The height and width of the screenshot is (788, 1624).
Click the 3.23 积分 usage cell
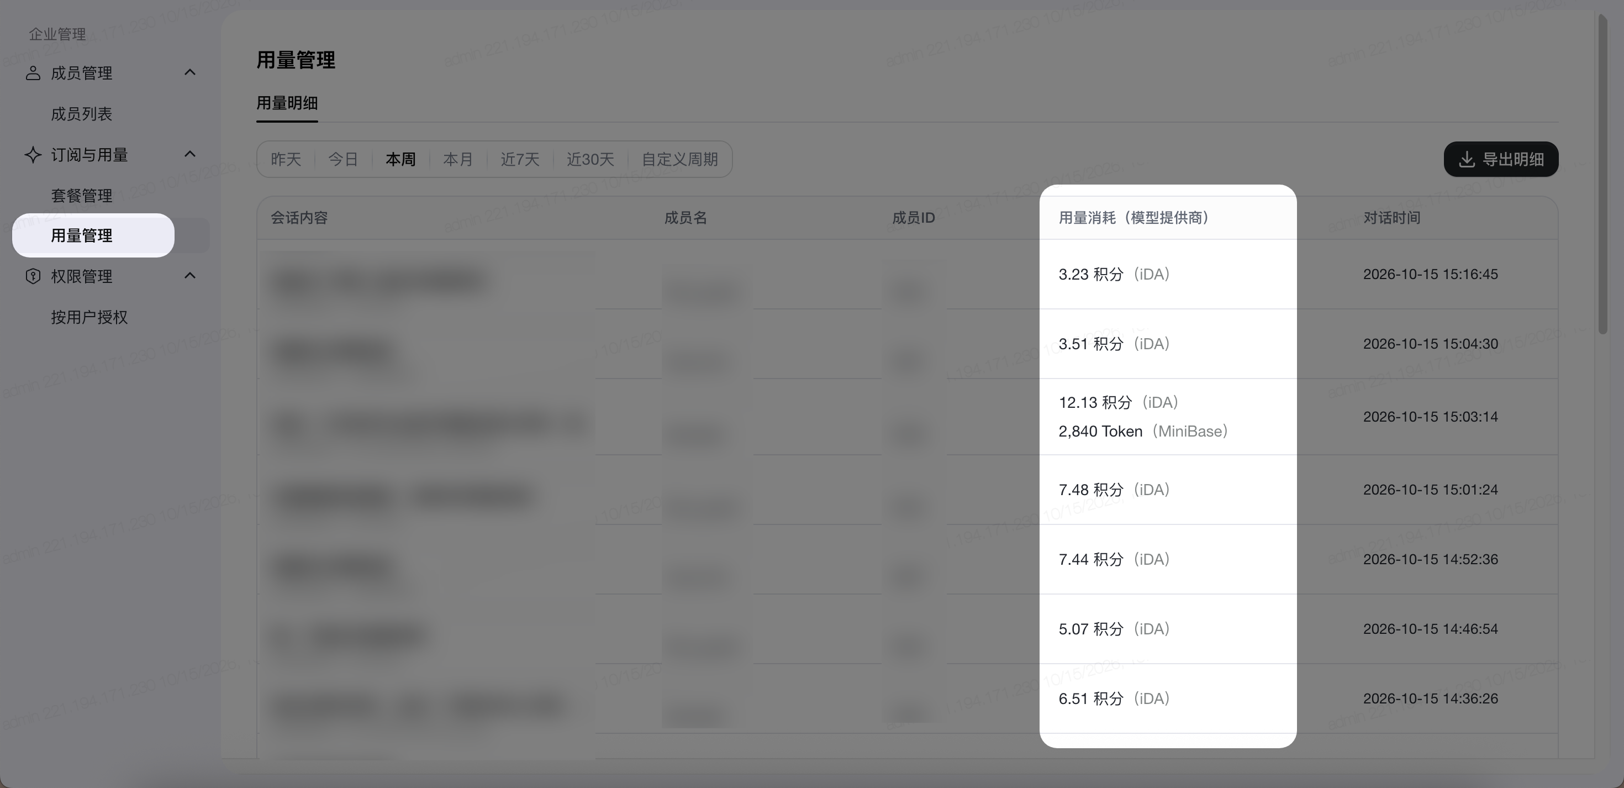pos(1114,275)
